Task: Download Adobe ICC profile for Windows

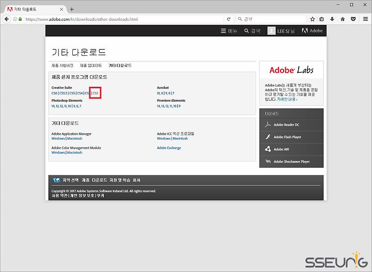Action: [163, 138]
